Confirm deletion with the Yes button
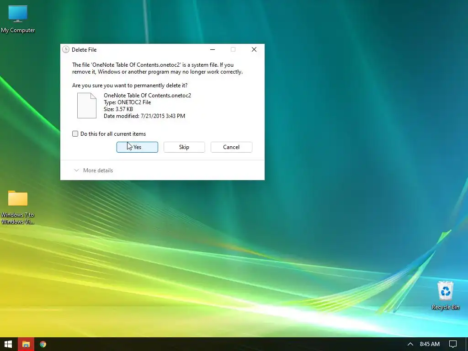Image resolution: width=468 pixels, height=351 pixels. (x=137, y=147)
